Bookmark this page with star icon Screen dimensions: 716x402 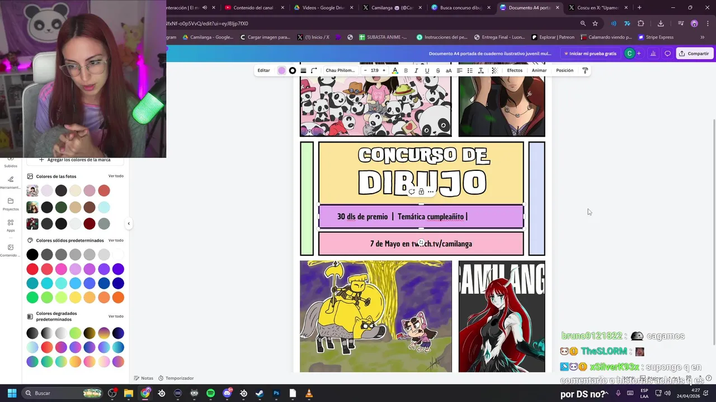click(595, 23)
